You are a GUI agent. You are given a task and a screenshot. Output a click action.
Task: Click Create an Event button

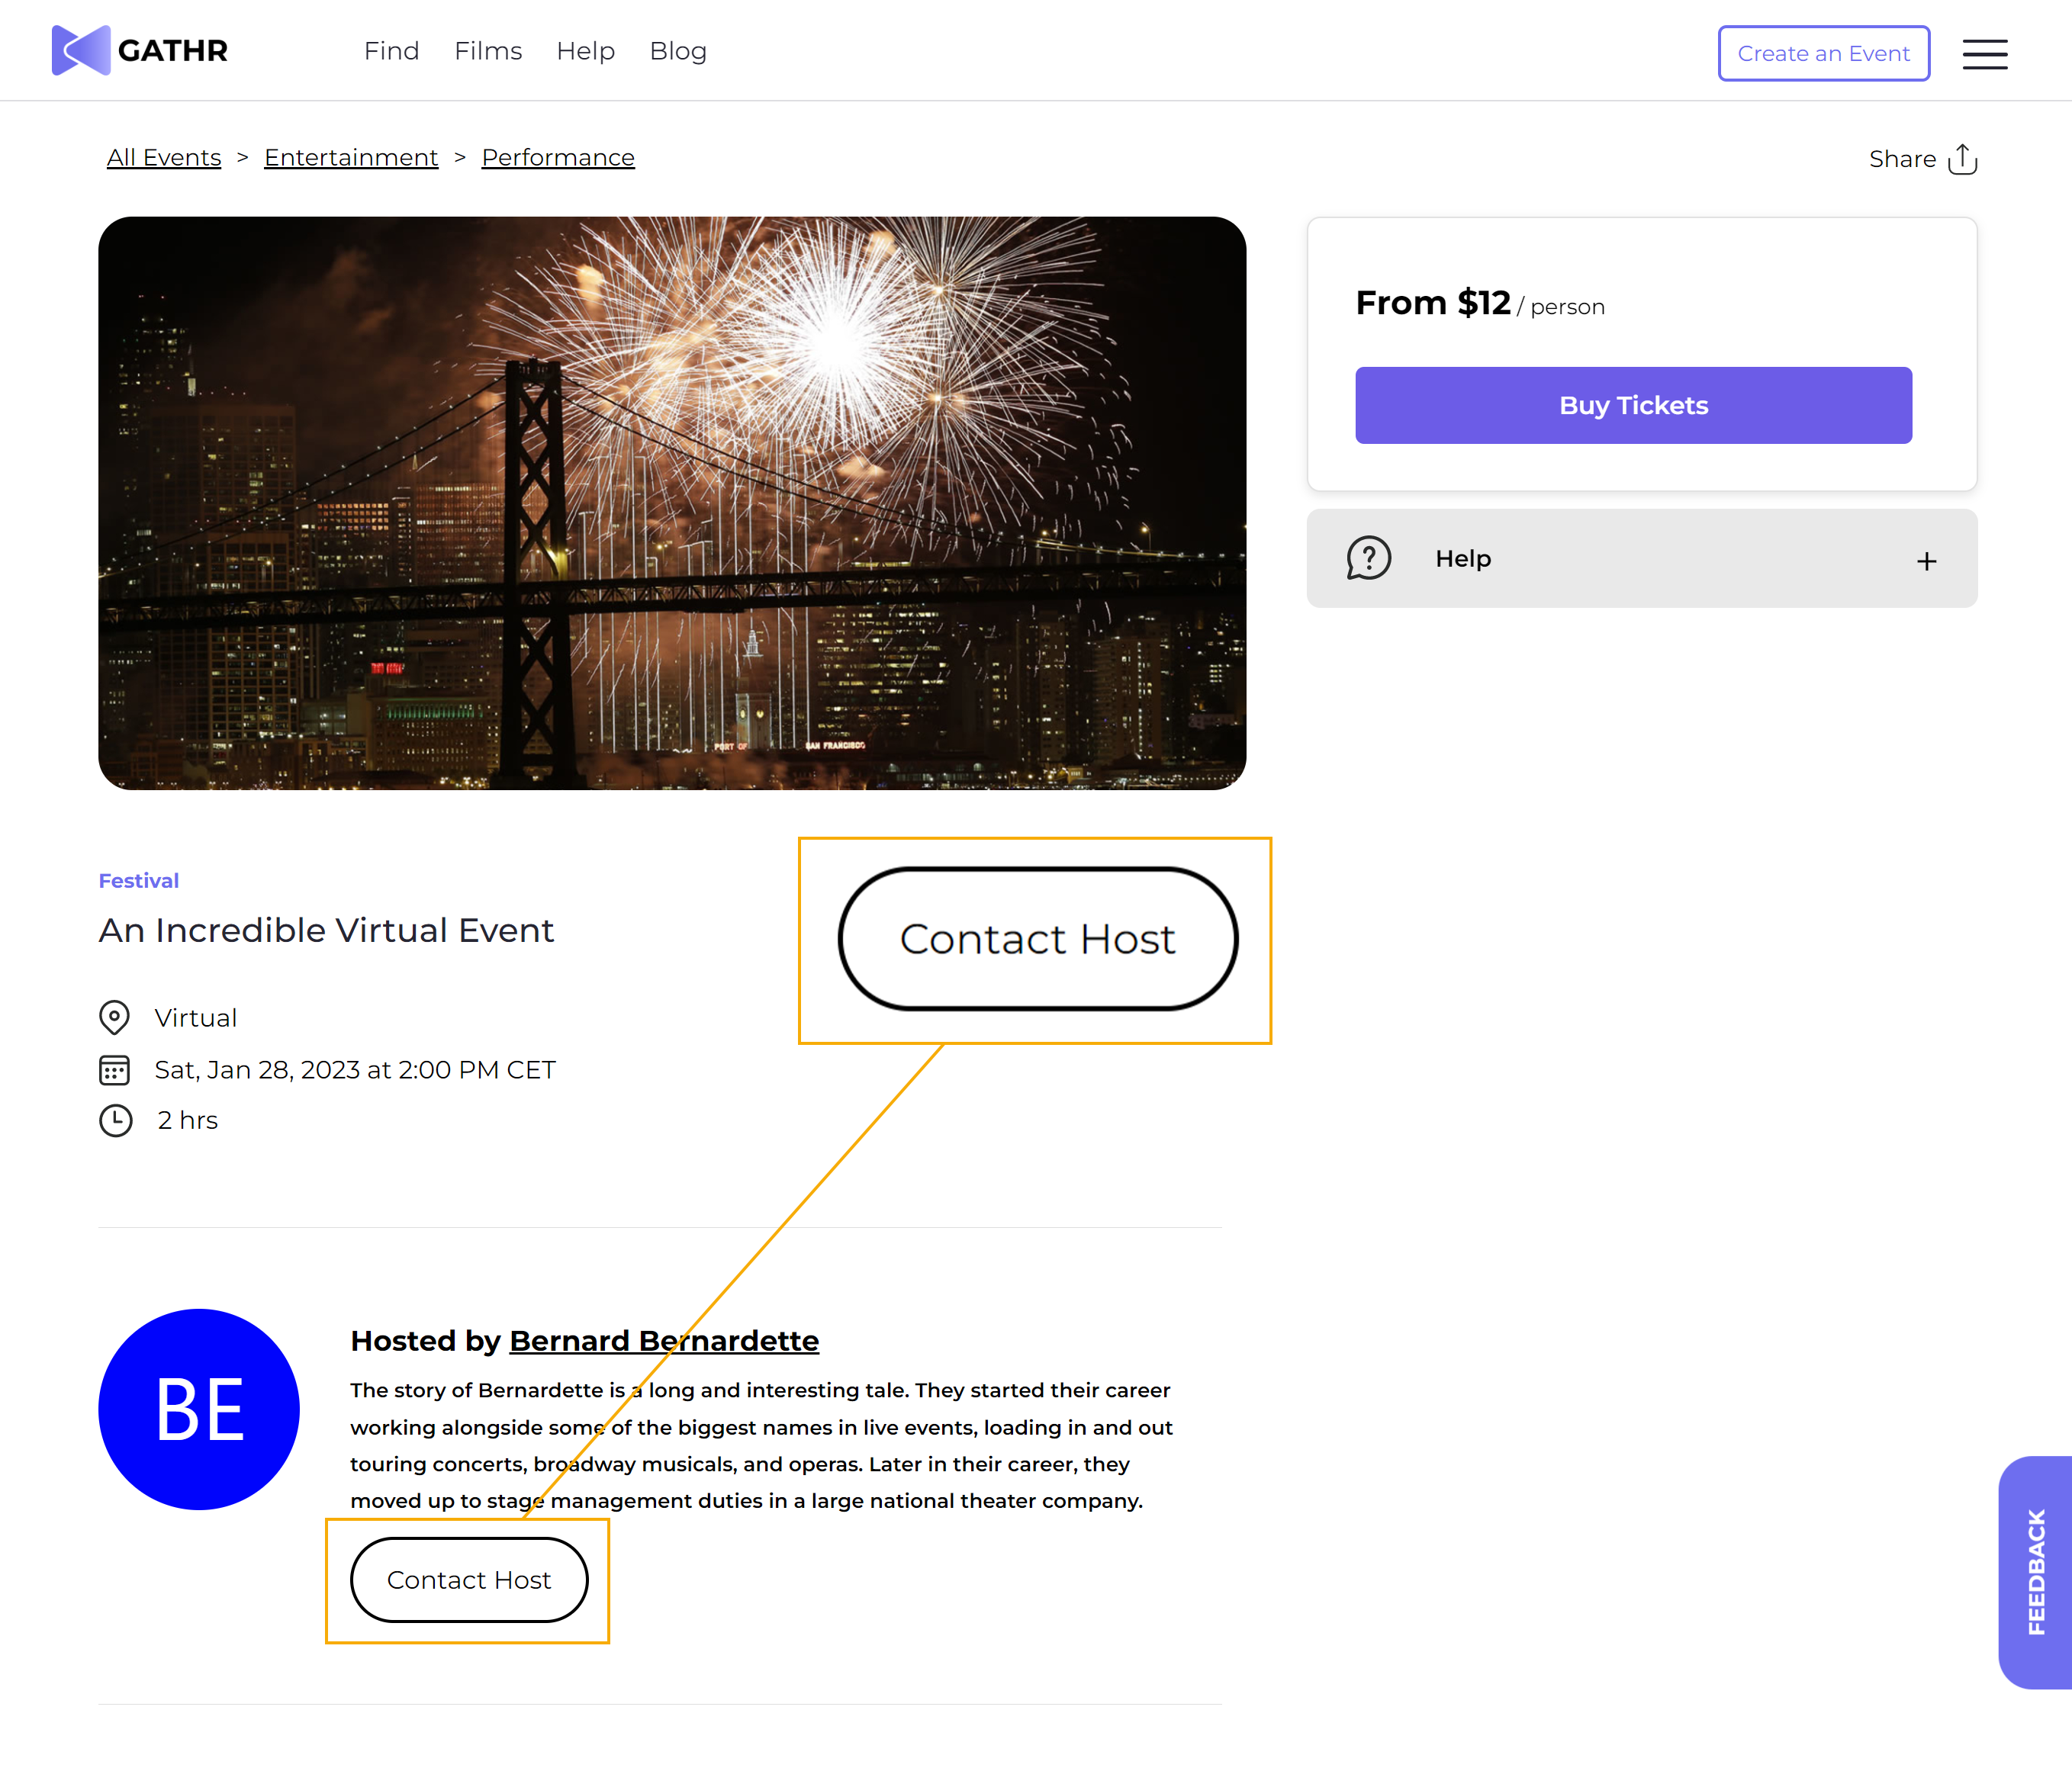(x=1823, y=53)
